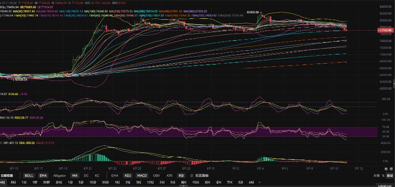Viewport: 395px width, 187px height.
Task: Select the 1时 timeframe tab
Action: tap(117, 182)
